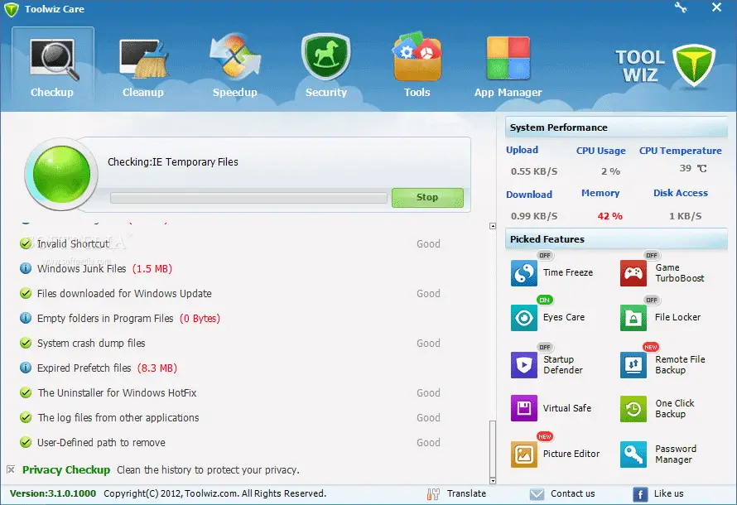
Task: Toggle File Locker OFF switch
Action: pos(652,300)
